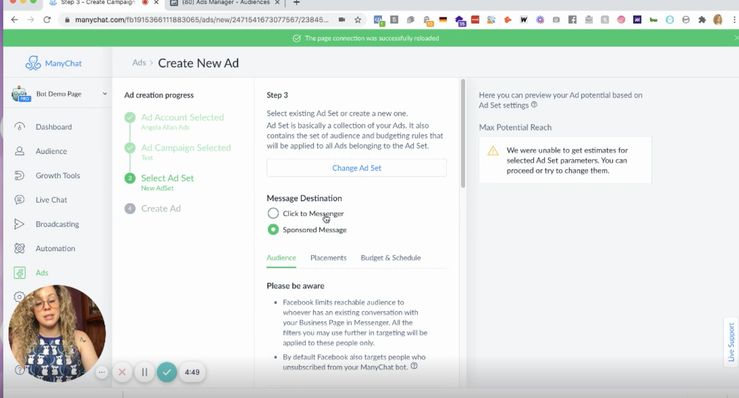This screenshot has width=739, height=398.
Task: Click the help icon after unsubscribed note
Action: [414, 366]
